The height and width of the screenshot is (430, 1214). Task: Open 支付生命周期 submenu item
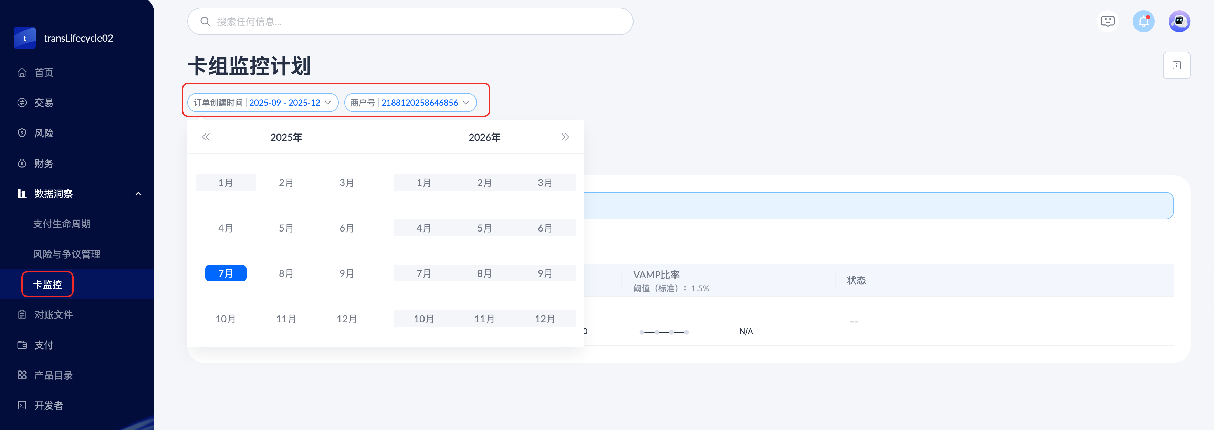pos(62,224)
